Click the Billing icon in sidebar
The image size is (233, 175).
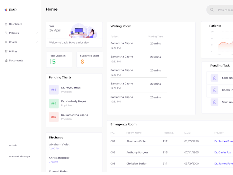point(6,51)
